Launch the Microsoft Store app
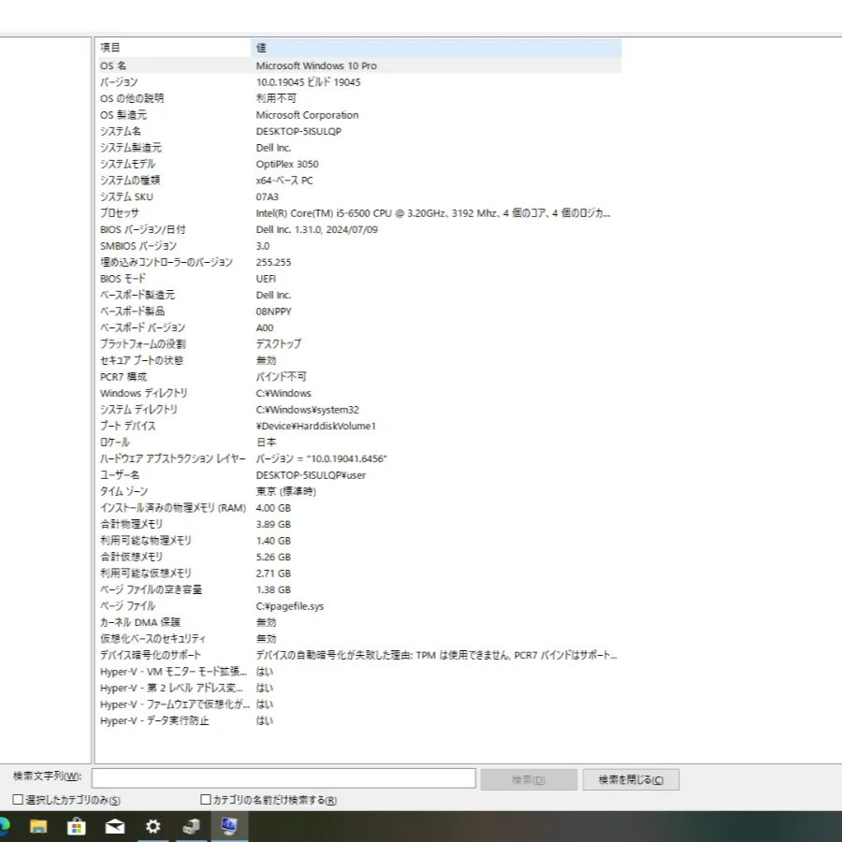This screenshot has width=842, height=842. 75,827
